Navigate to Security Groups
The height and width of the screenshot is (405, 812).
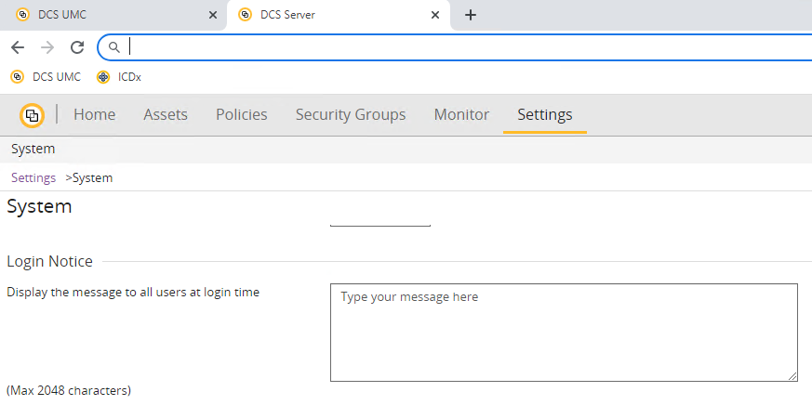tap(351, 115)
